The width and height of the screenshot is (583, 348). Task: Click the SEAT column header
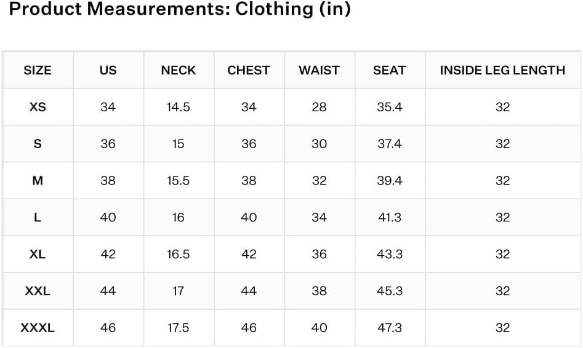click(390, 70)
